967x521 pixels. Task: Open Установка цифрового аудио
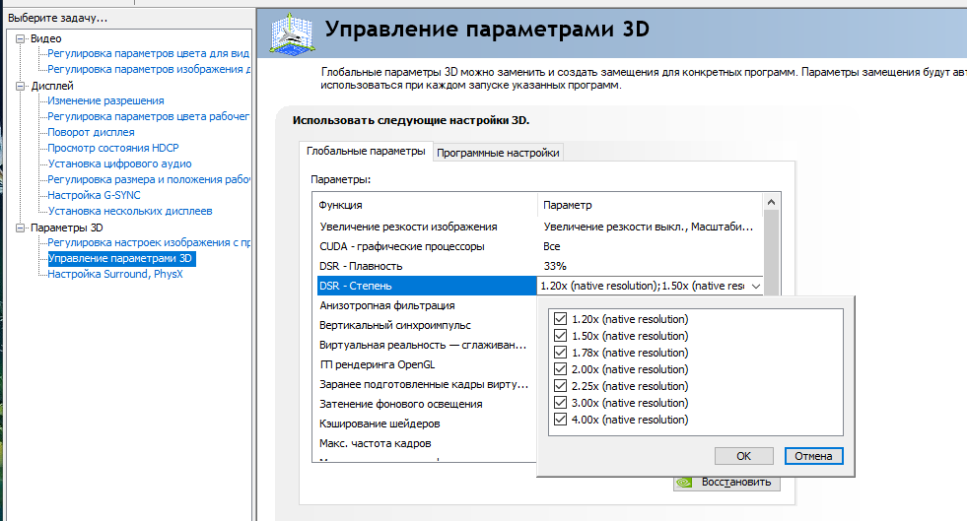tap(119, 163)
